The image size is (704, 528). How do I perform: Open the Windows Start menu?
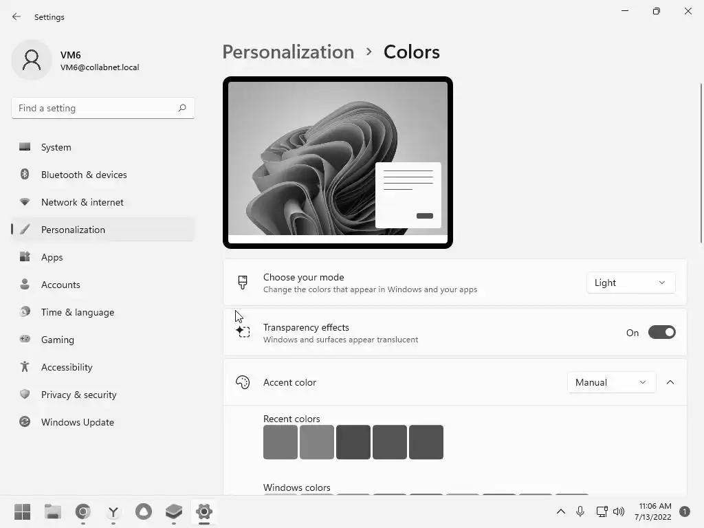pos(22,511)
